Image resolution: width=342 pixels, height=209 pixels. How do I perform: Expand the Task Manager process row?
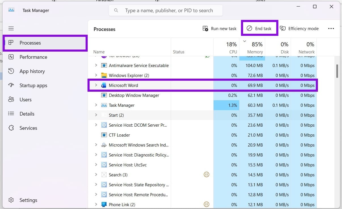tap(96, 105)
